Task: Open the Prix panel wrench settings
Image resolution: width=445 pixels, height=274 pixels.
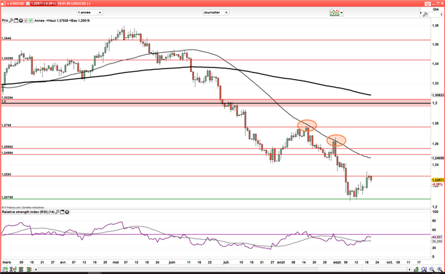Action: click(11, 20)
